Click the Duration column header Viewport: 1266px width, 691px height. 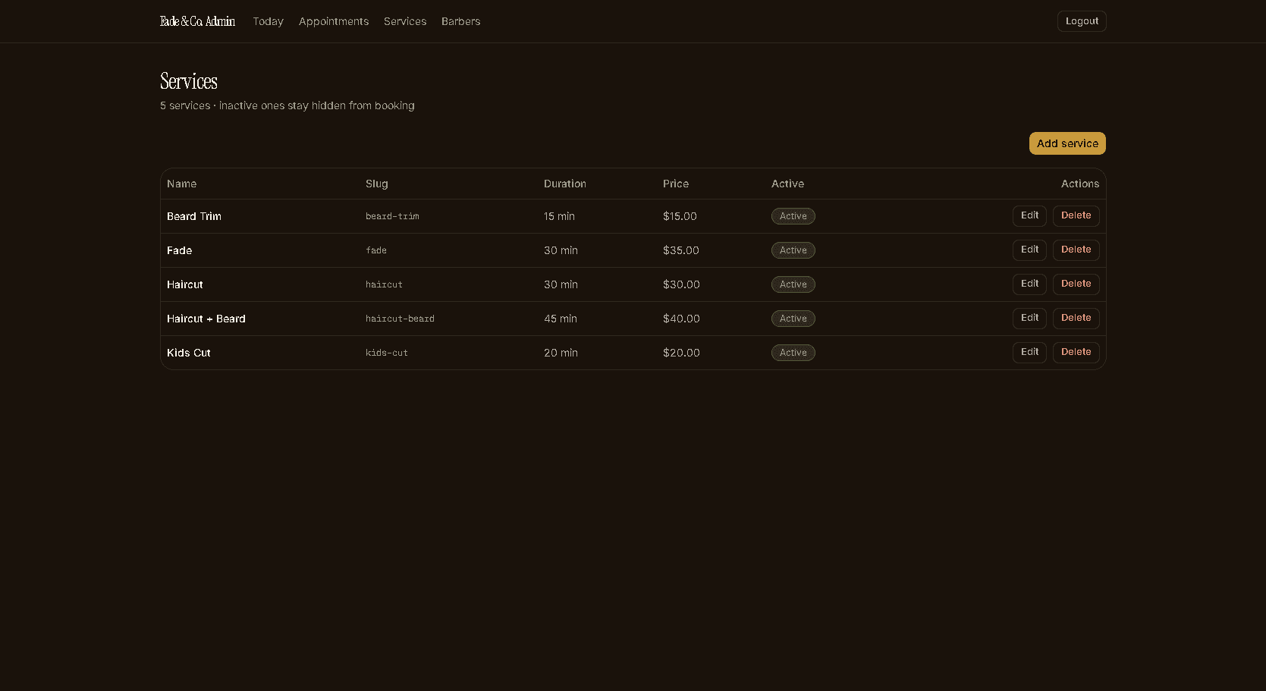(x=565, y=184)
